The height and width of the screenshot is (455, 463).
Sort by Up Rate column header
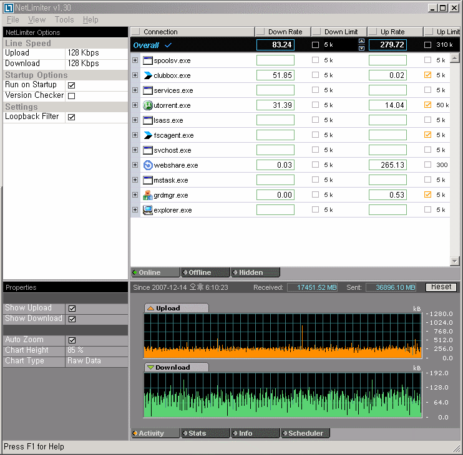click(x=395, y=32)
